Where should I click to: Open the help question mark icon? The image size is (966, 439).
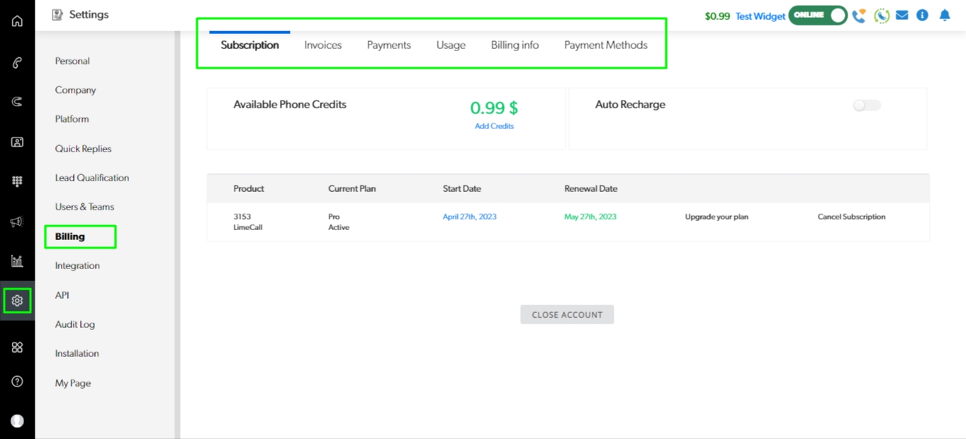(17, 382)
